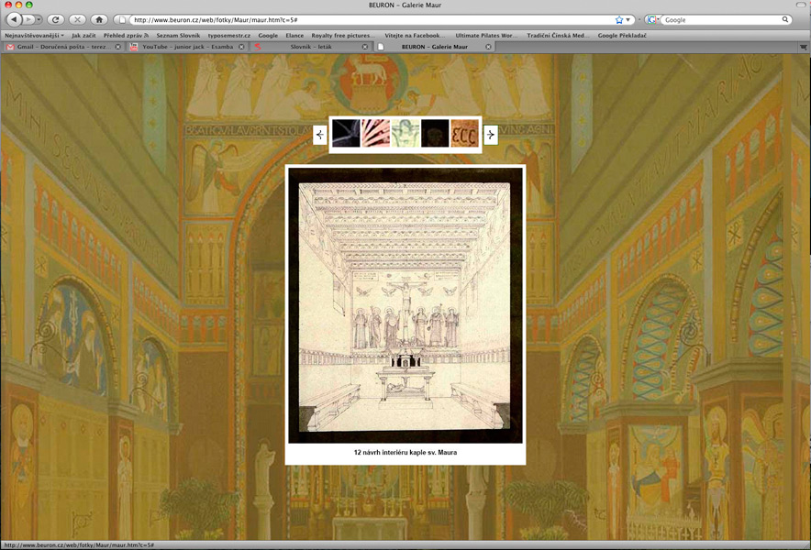Screen dimensions: 811x550
Task: Open the typosemestr.cz bookmark
Action: point(229,36)
